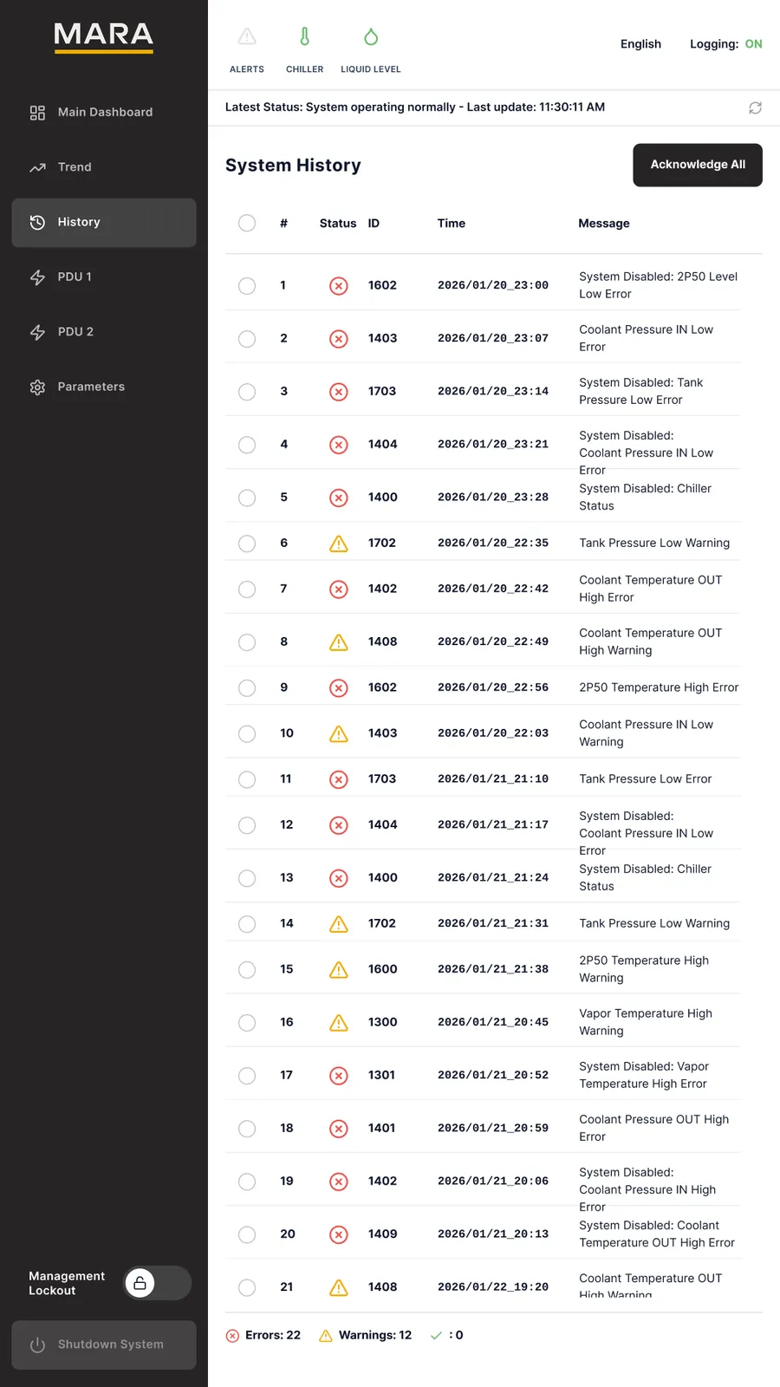Click the Acknowledge All button

pyautogui.click(x=698, y=165)
